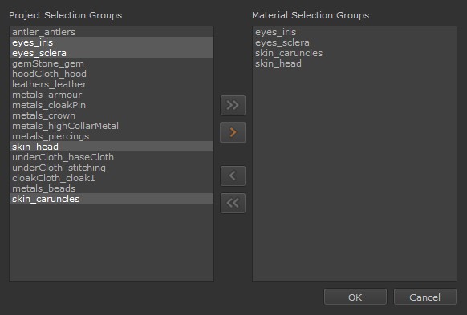The width and height of the screenshot is (467, 315).
Task: Select eyes_sclera in Material Selection Groups
Action: pyautogui.click(x=355, y=42)
